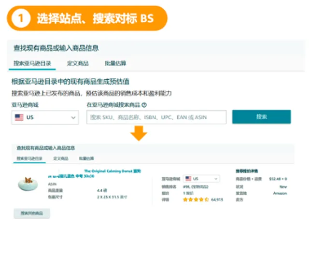
Task: Open The Original Calming Donut product link
Action: point(112,170)
